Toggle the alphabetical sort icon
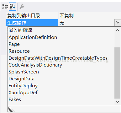121x113 pixels. (13, 7)
